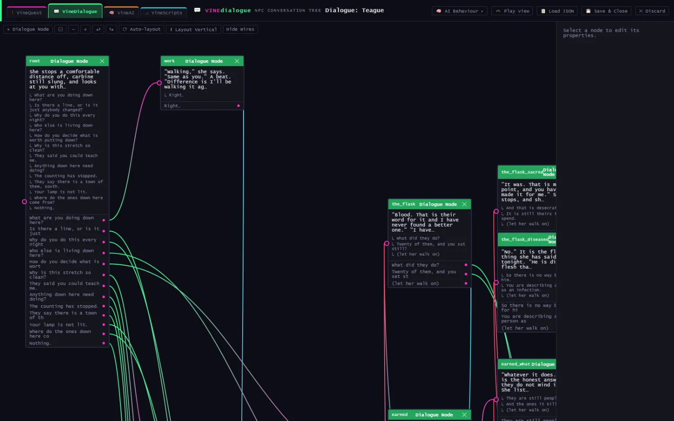Click the root node input port
The width and height of the screenshot is (674, 421).
[25, 202]
